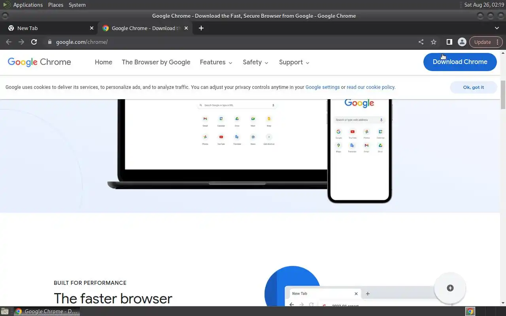Select the Google Chrome taskbar window button
Image resolution: width=506 pixels, height=316 pixels.
(47, 311)
